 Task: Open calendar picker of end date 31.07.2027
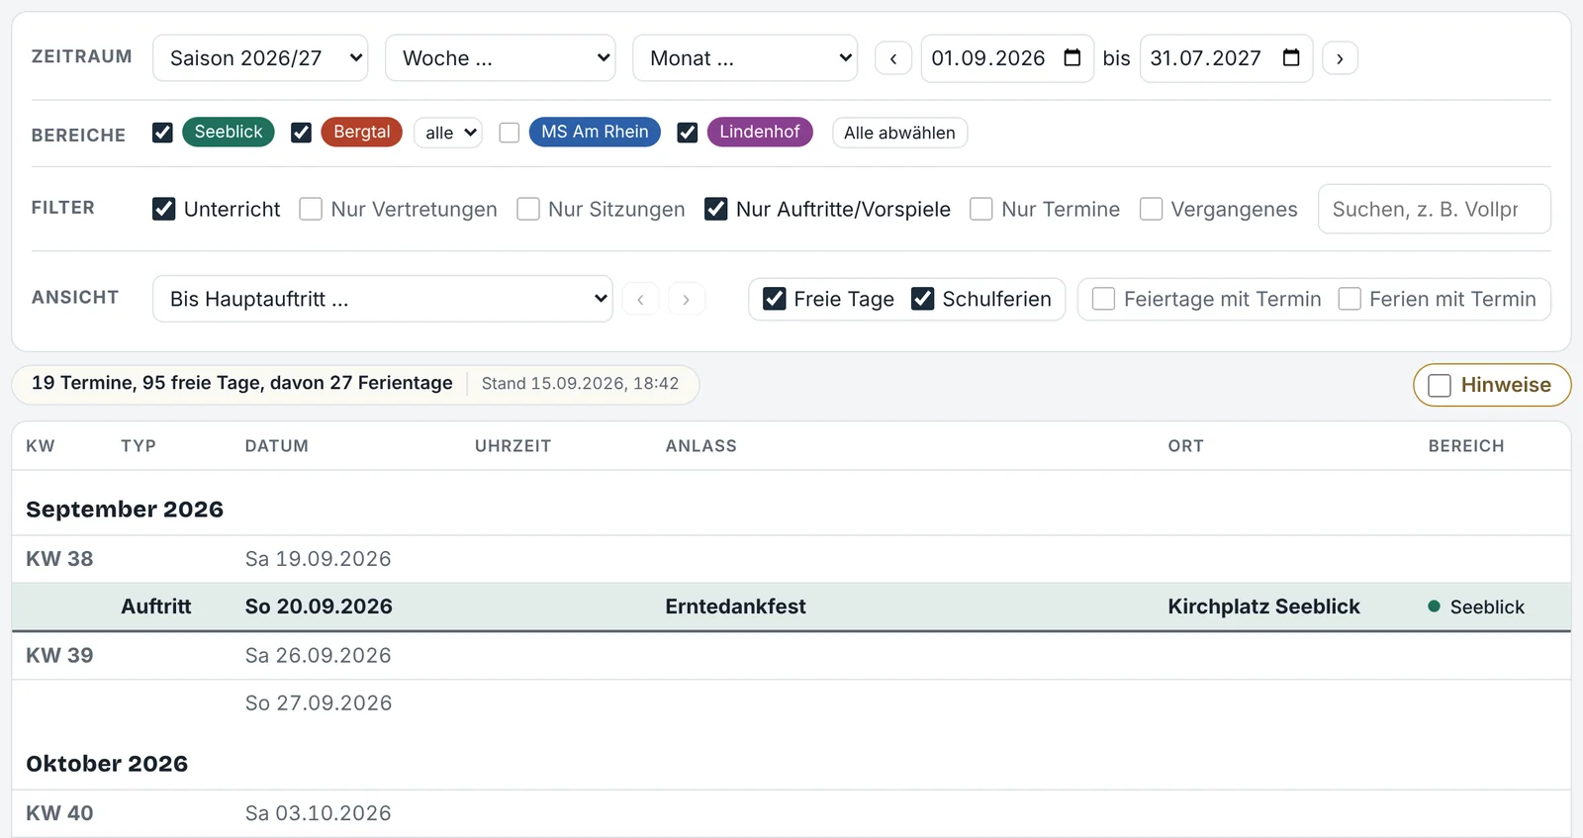[1291, 57]
